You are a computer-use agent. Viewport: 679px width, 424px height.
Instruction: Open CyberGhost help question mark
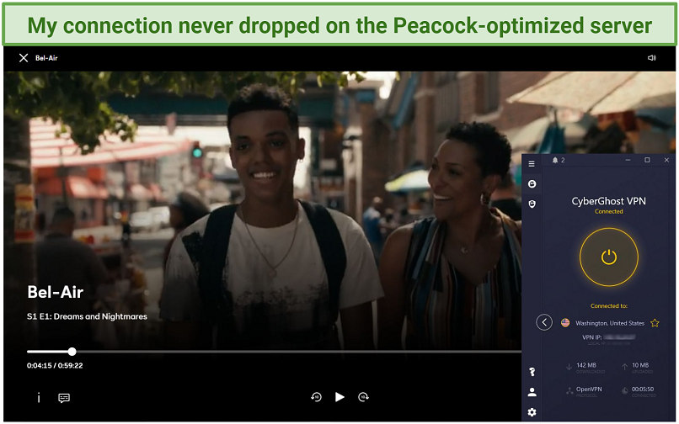[532, 372]
